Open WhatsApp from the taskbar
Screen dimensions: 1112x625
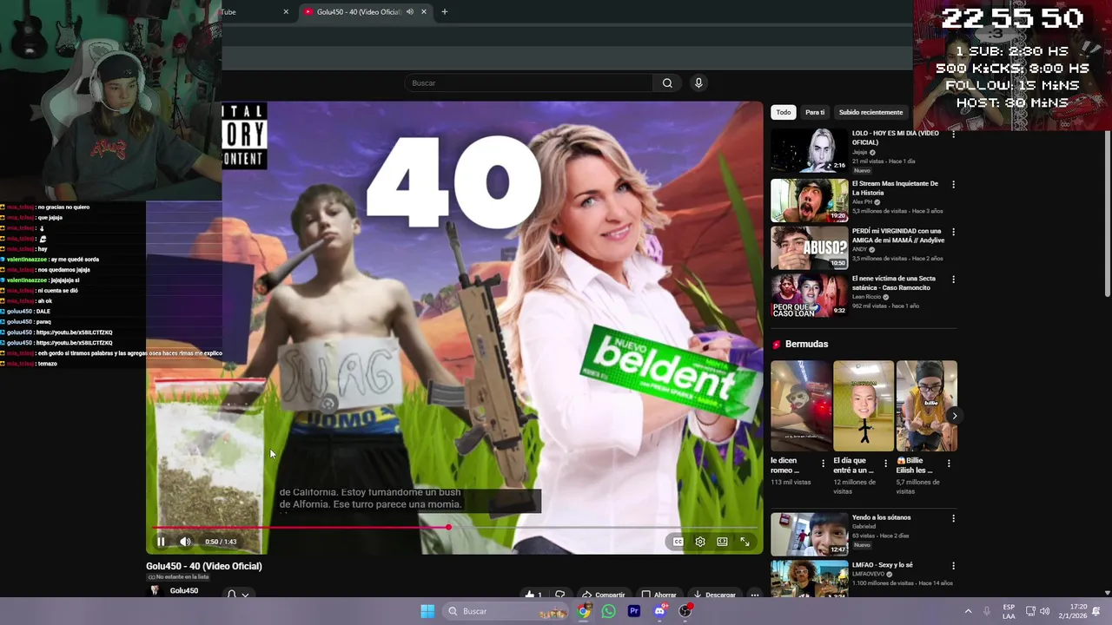point(608,611)
